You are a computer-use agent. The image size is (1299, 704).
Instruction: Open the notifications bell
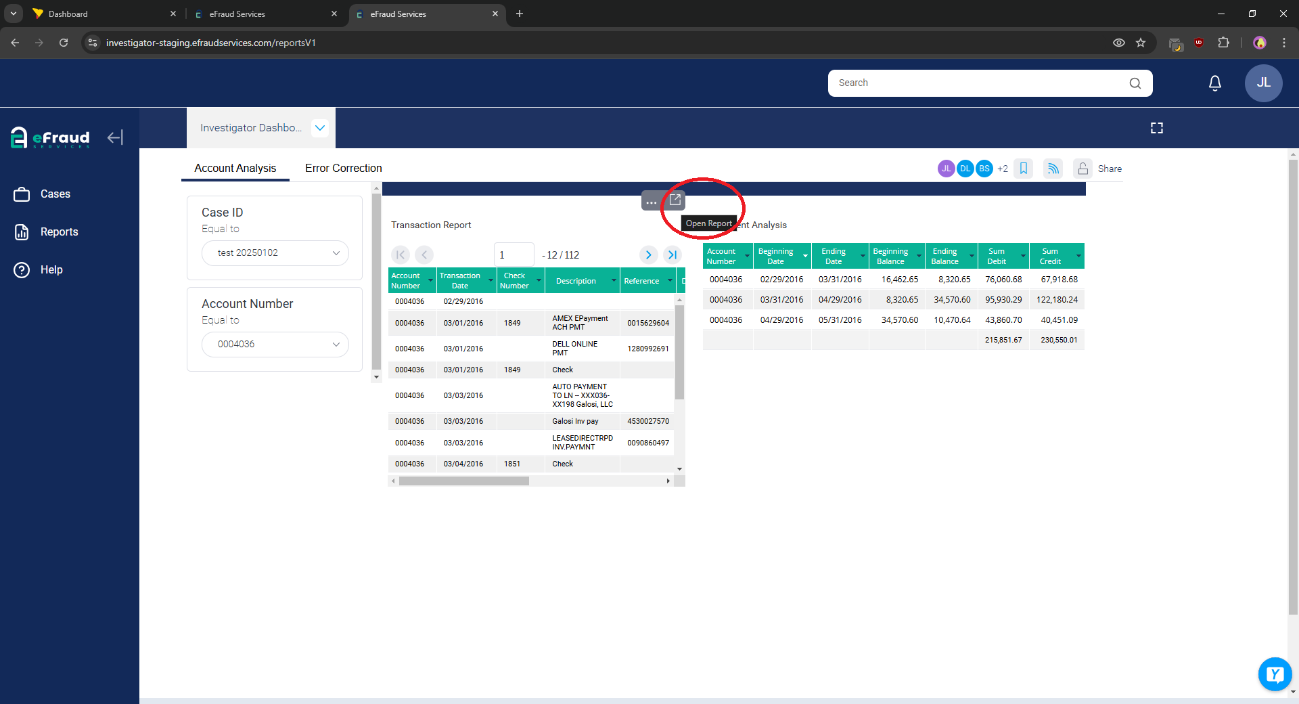1215,83
